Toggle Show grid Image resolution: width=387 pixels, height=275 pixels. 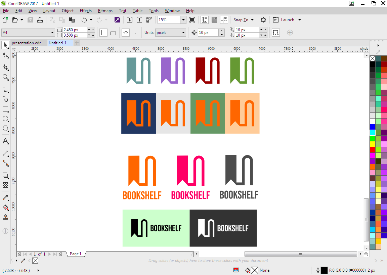tap(214, 20)
